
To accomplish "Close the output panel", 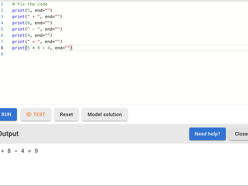I will [x=239, y=134].
